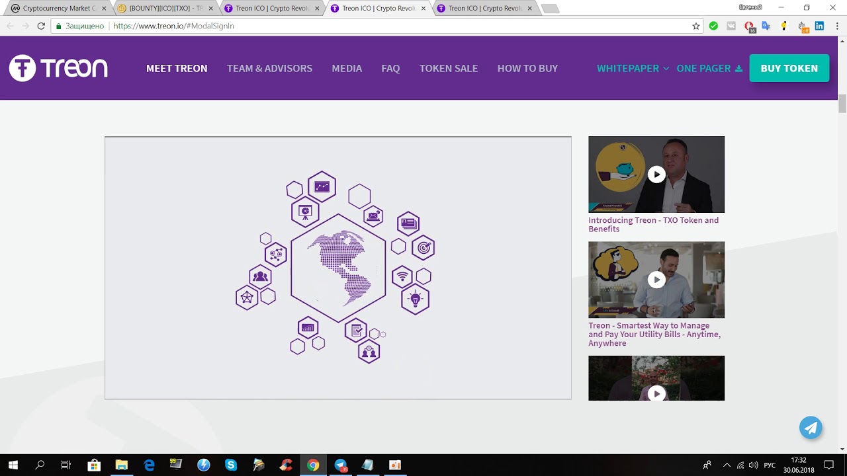Click the extension icon with off badge

click(x=802, y=26)
